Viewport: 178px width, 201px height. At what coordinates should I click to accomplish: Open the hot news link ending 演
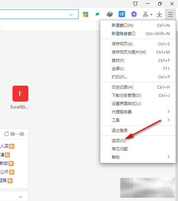2,155
